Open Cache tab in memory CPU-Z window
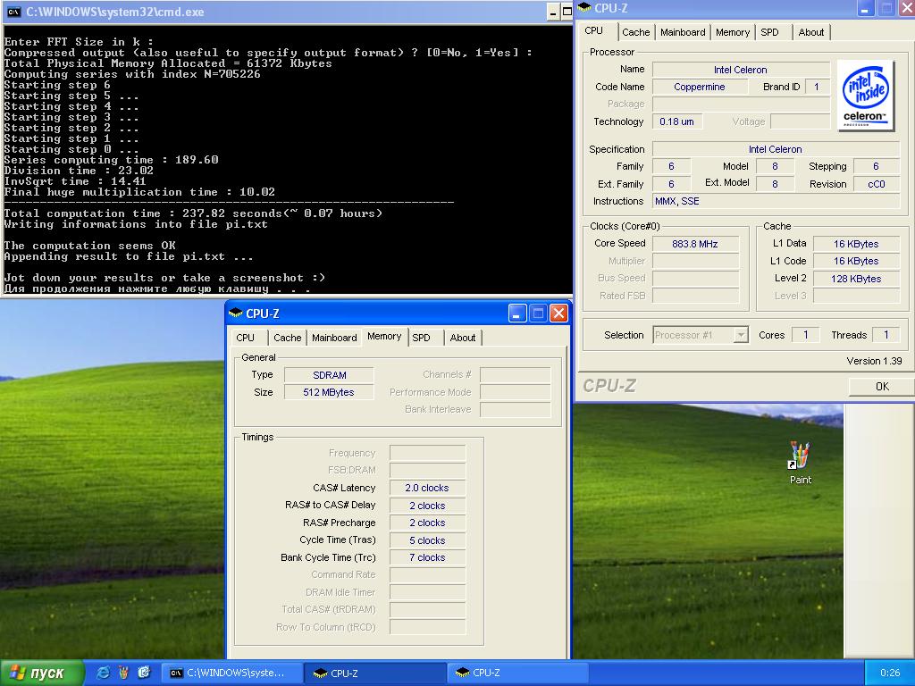Viewport: 915px width, 686px height. click(x=287, y=338)
